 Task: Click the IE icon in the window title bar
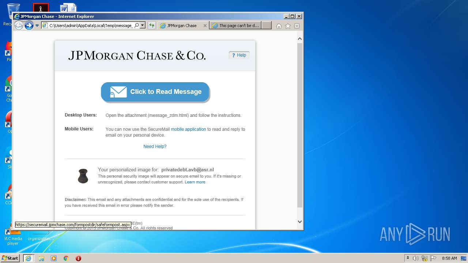pyautogui.click(x=16, y=16)
